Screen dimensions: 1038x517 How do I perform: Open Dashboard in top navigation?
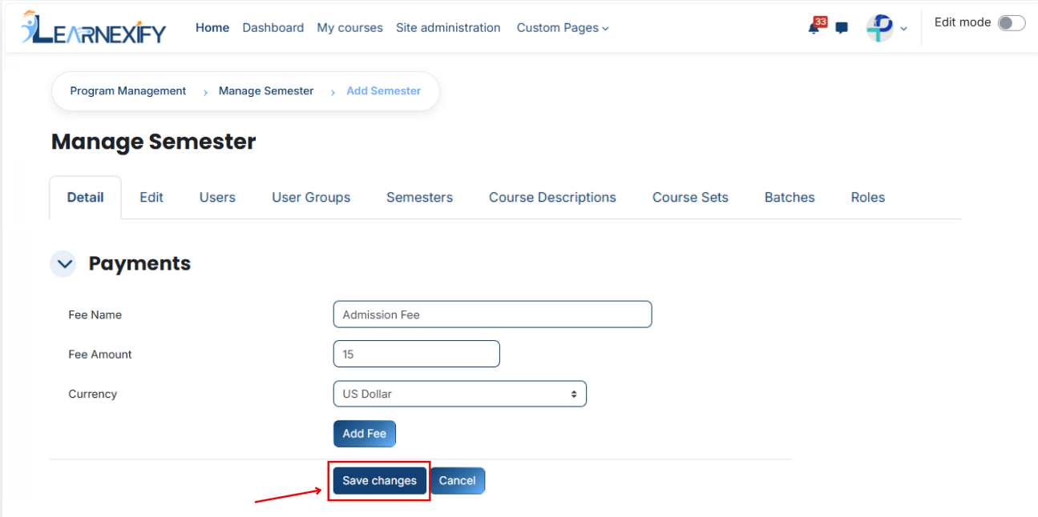[273, 28]
